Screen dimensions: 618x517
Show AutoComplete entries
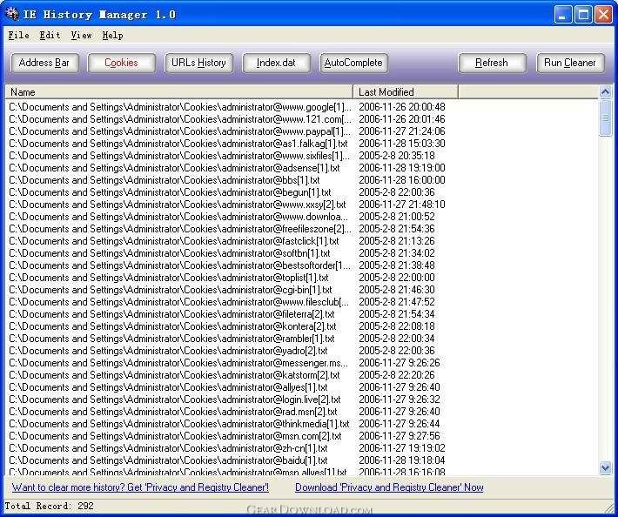point(353,63)
